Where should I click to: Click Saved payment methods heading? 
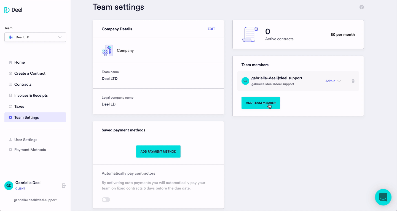[124, 130]
